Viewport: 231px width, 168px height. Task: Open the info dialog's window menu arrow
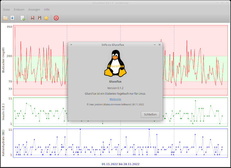click(x=71, y=45)
